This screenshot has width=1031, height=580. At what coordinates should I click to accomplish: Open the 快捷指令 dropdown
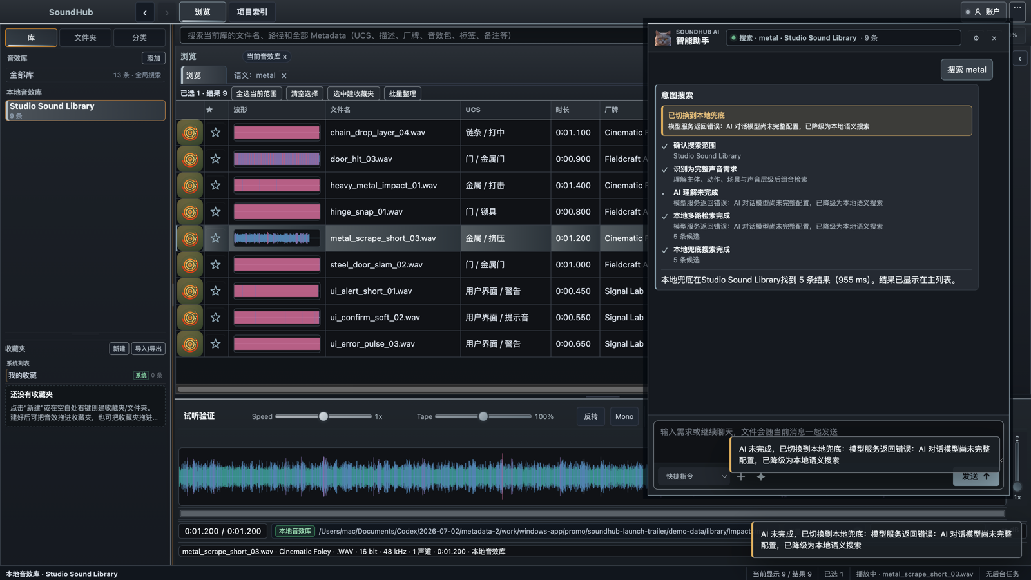point(697,477)
